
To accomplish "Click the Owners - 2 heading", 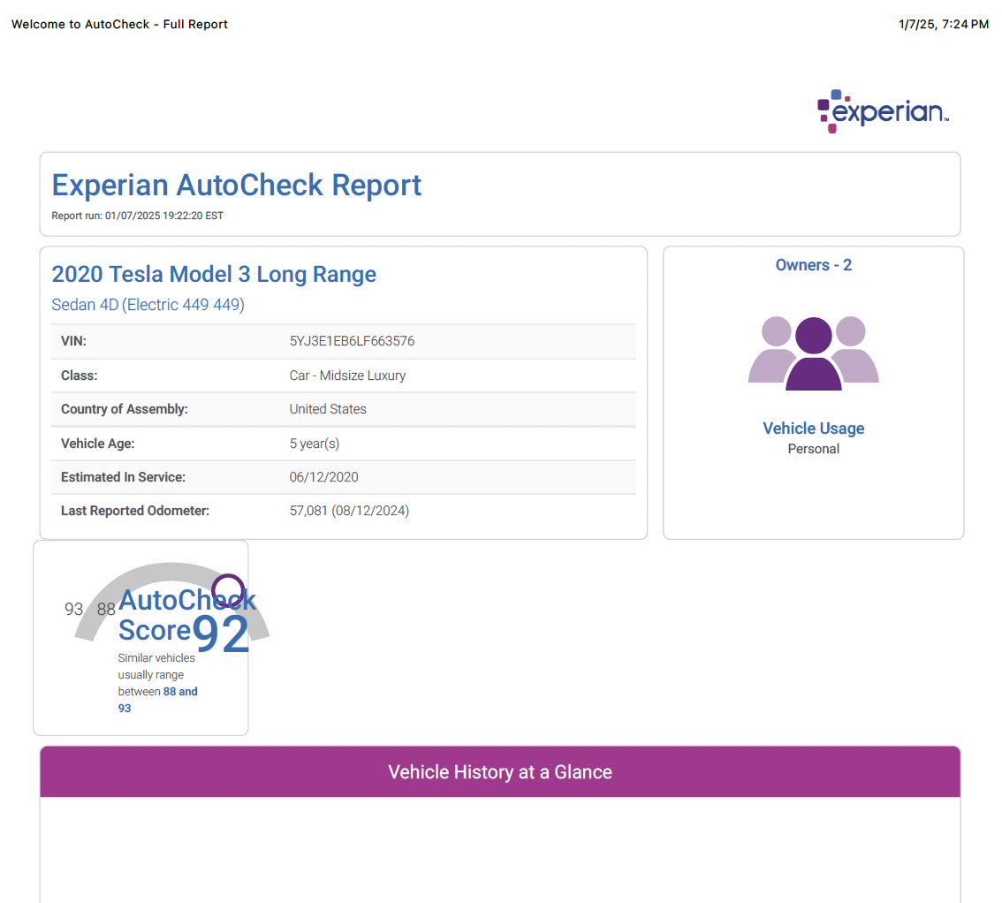I will click(814, 265).
